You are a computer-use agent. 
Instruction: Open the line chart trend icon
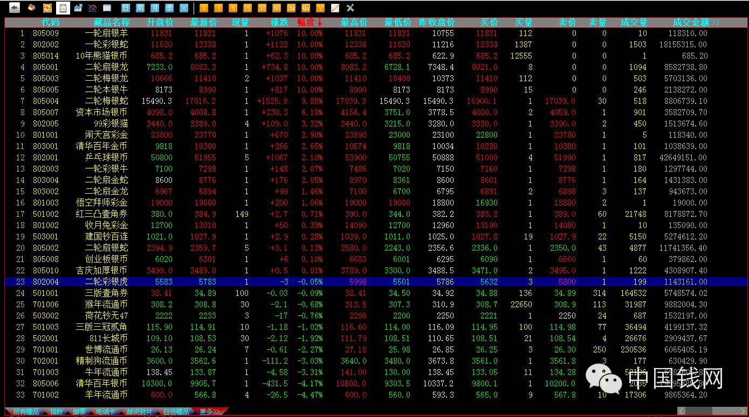[78, 8]
